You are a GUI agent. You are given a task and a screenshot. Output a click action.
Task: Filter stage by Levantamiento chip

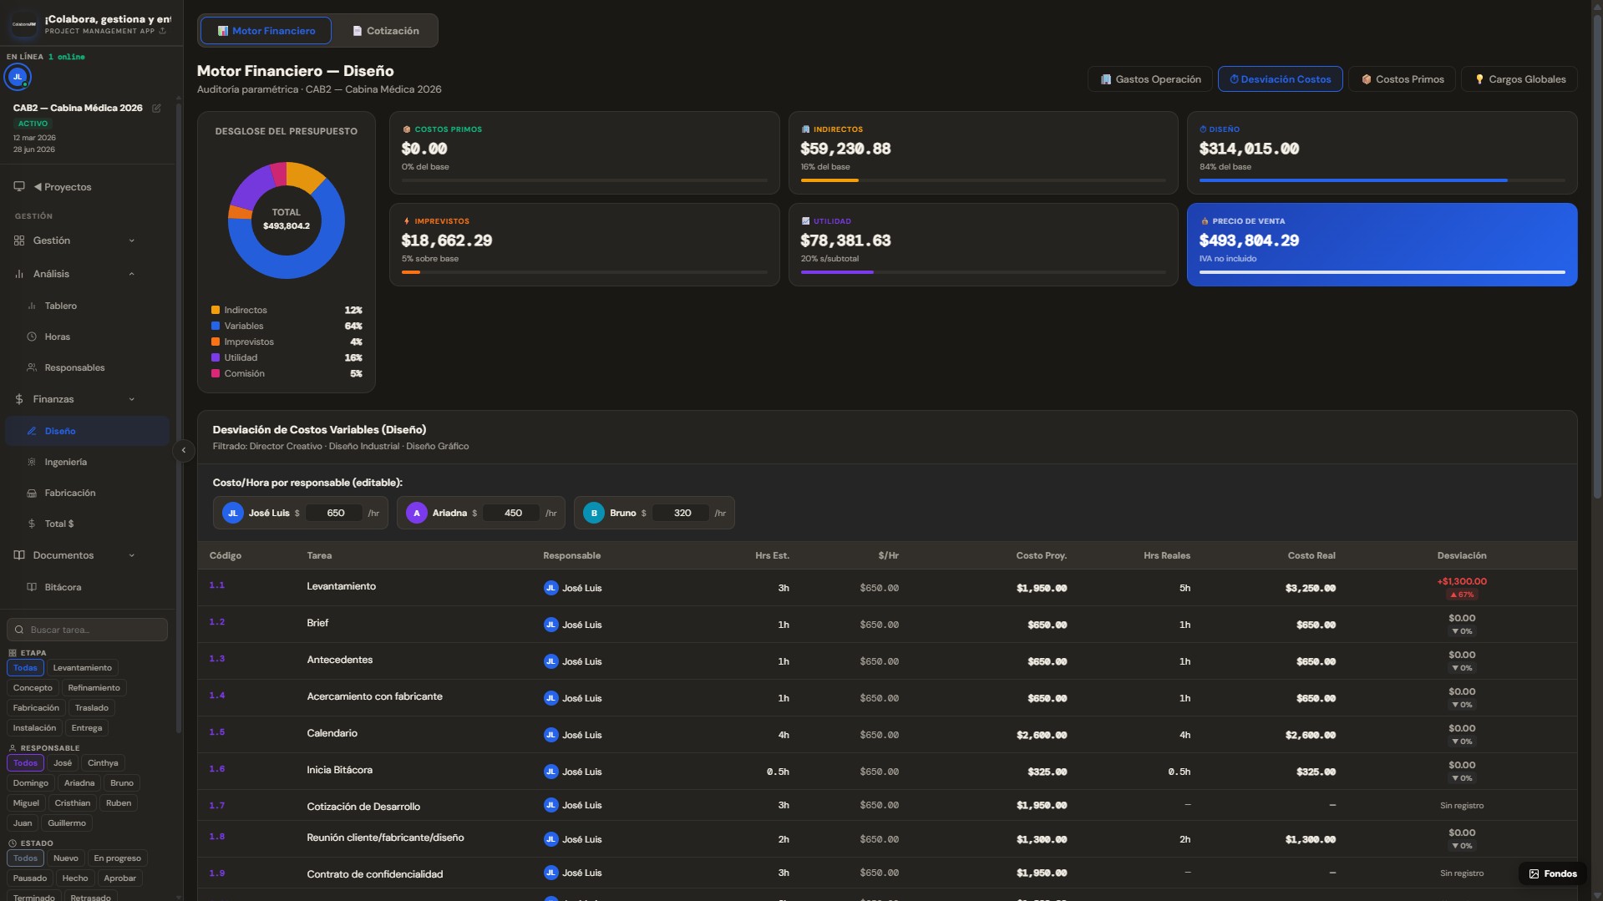(x=82, y=668)
